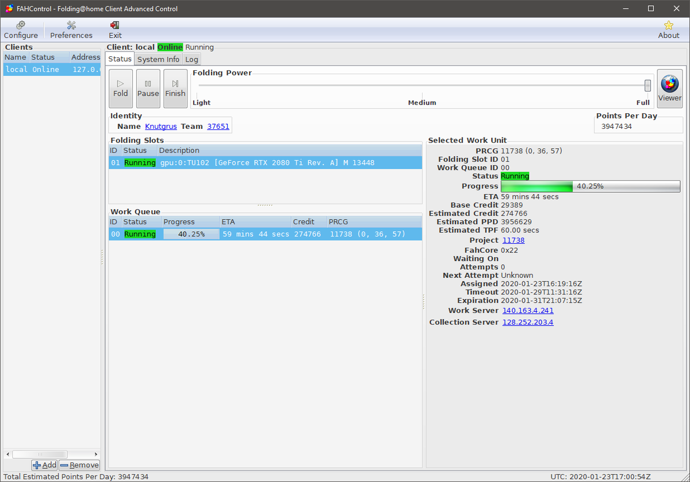Open team 37651 link
This screenshot has height=482, width=690.
[x=218, y=127]
